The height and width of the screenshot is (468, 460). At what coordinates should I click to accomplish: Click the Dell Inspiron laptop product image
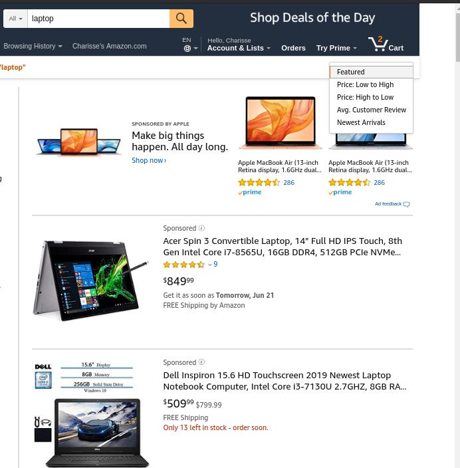coord(90,415)
